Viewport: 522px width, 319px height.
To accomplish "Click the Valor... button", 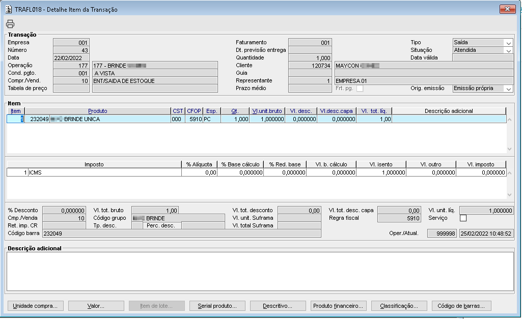I will tap(96, 306).
